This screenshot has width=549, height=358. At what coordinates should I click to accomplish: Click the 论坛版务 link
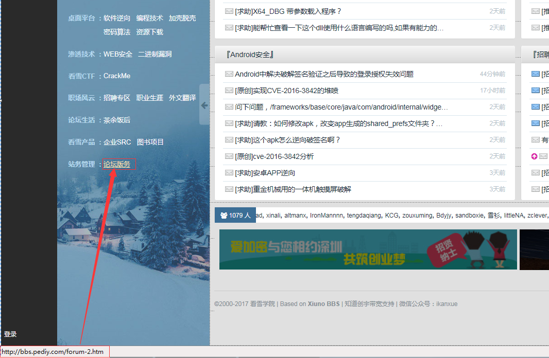[x=117, y=164]
